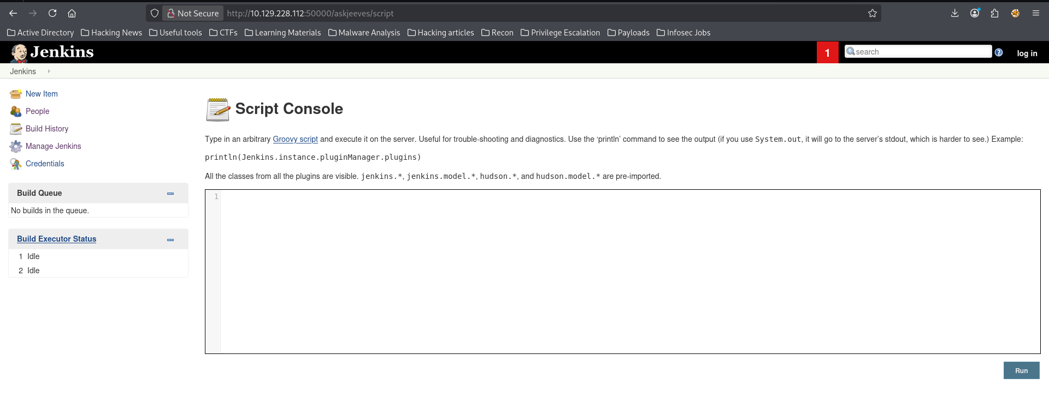Collapse the Build Queue panel
This screenshot has height=408, width=1049.
coord(170,194)
